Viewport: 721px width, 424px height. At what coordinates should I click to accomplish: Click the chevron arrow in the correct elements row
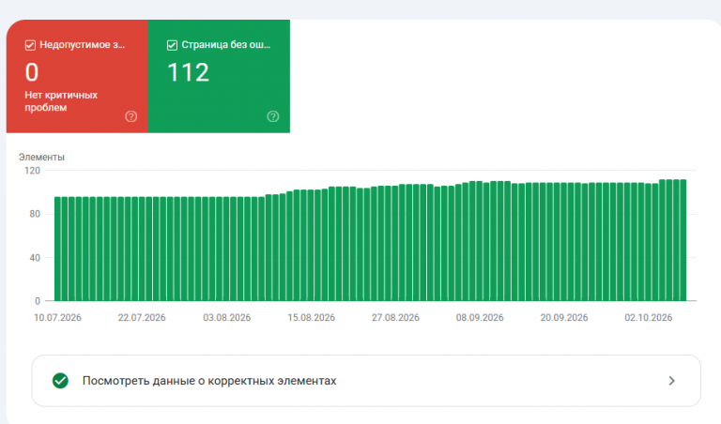pos(672,381)
